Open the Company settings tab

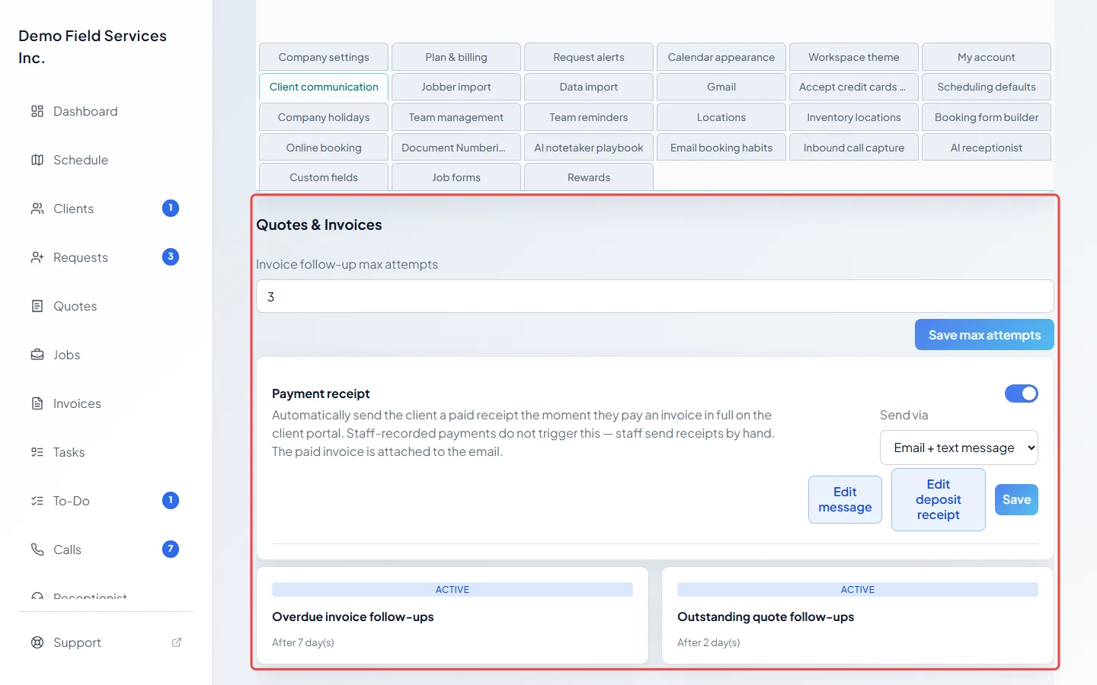coord(324,57)
